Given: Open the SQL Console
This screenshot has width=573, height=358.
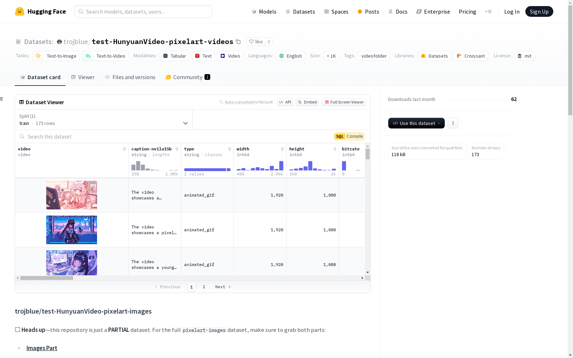Looking at the screenshot, I should [349, 136].
